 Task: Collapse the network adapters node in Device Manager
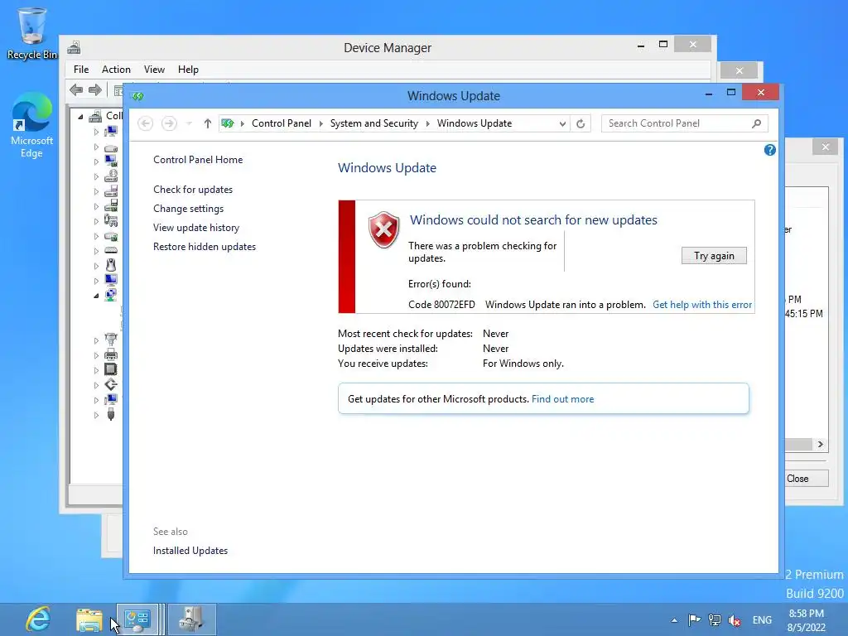click(96, 296)
